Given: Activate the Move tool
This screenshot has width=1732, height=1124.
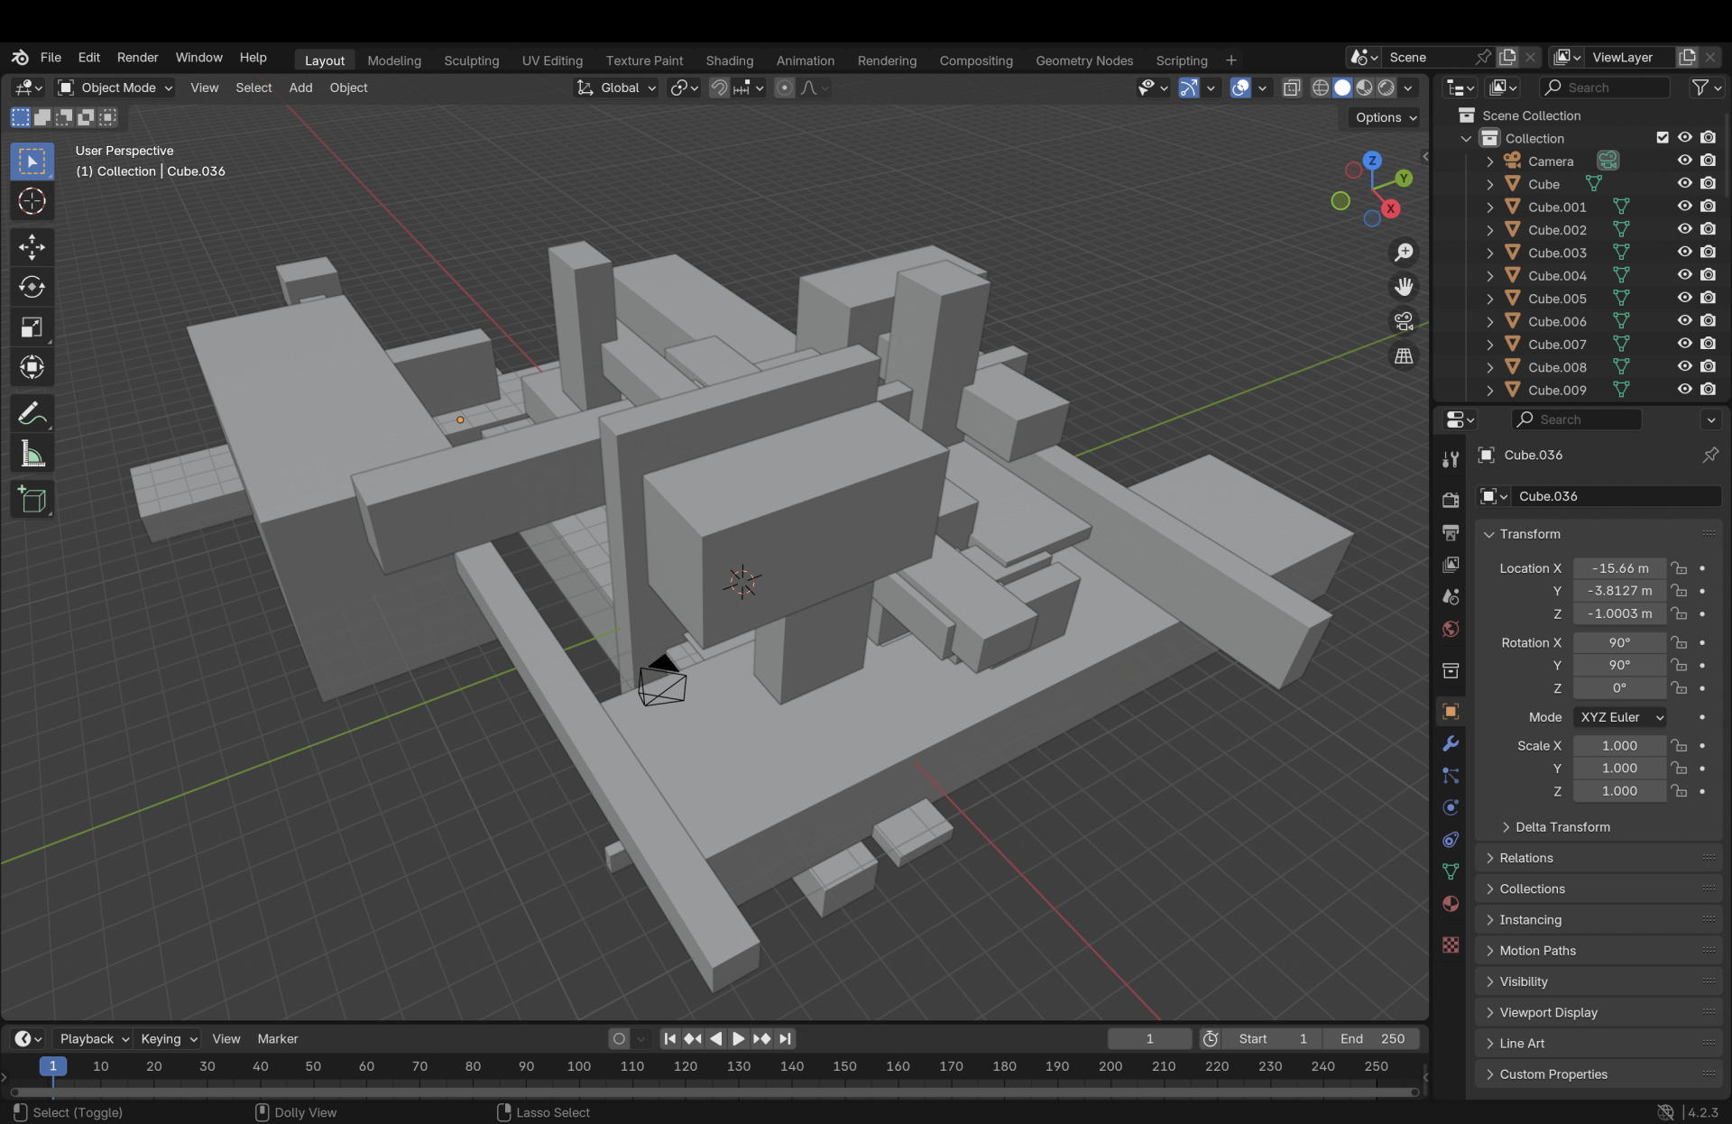Looking at the screenshot, I should coord(32,247).
